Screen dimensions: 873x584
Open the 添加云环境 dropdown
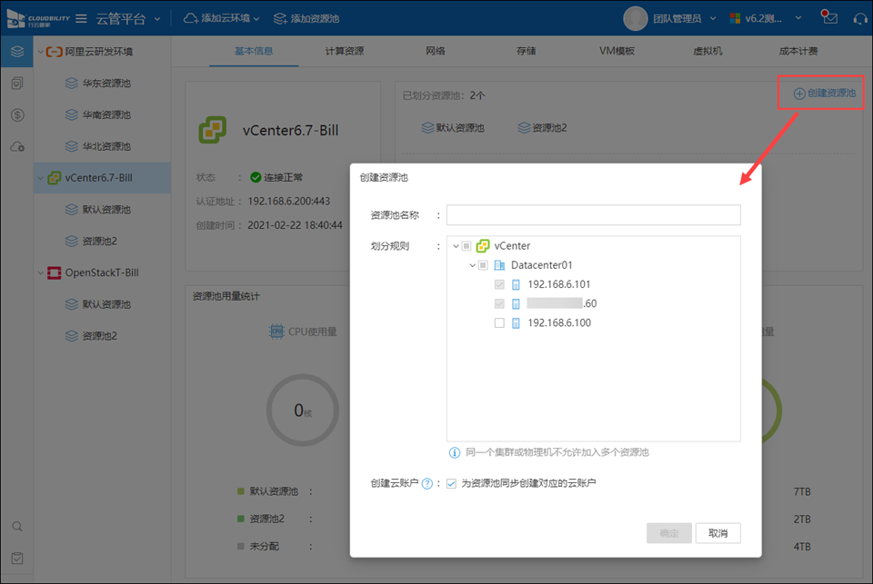point(222,18)
